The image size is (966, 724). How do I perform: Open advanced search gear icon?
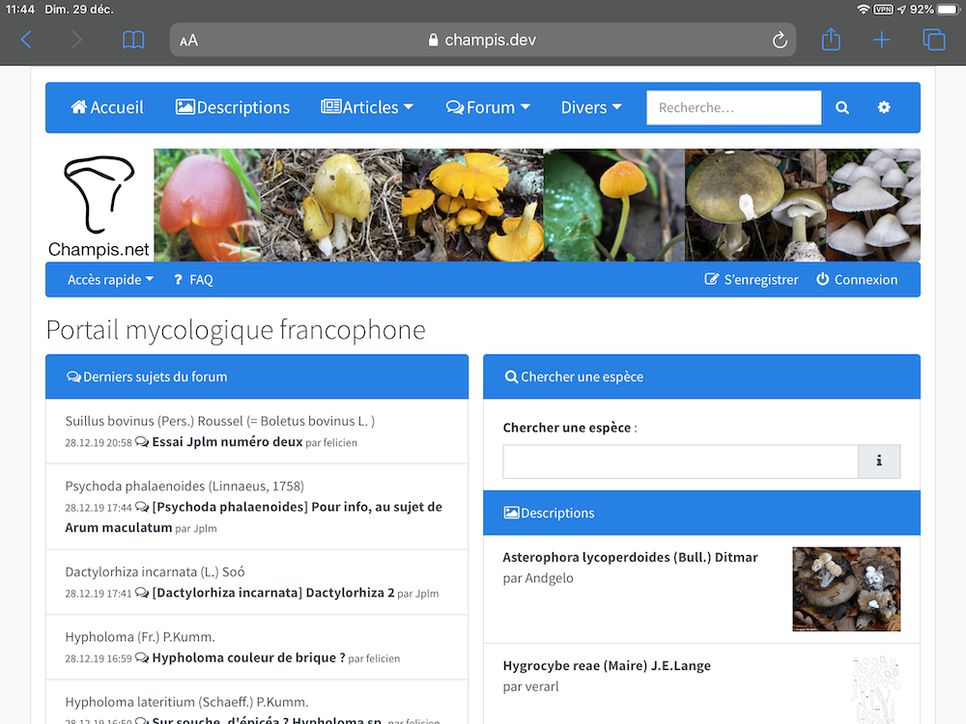[884, 108]
